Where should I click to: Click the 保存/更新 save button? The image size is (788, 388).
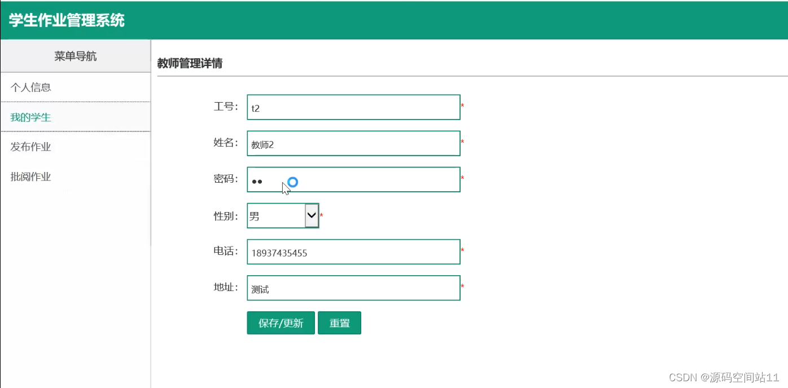click(281, 323)
